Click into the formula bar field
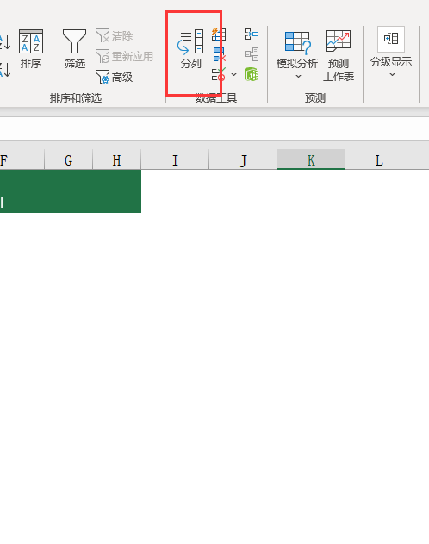Viewport: 429px width, 544px height. pos(214,129)
